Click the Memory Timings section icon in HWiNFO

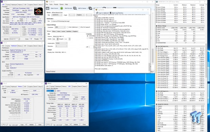point(156,26)
